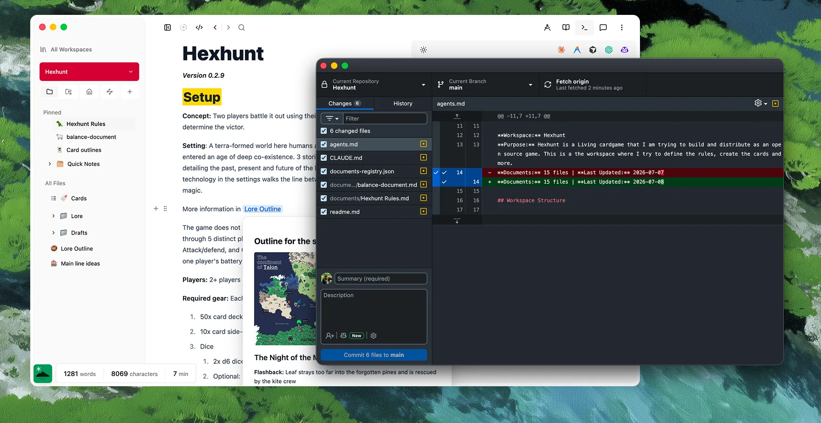The image size is (821, 423).
Task: Expand the Lore folder
Action: pyautogui.click(x=54, y=216)
